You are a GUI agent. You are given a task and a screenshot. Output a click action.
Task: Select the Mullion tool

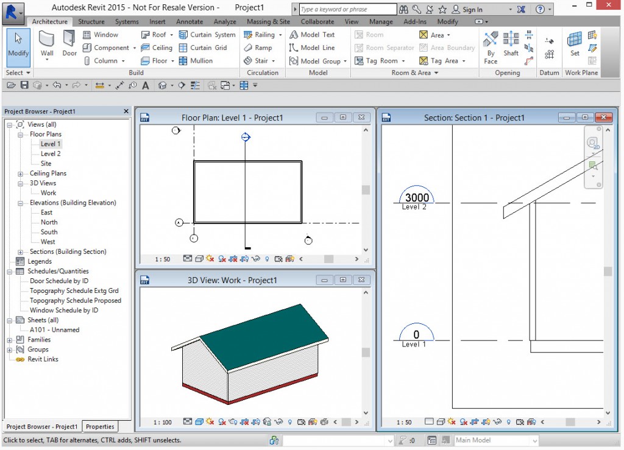[196, 60]
